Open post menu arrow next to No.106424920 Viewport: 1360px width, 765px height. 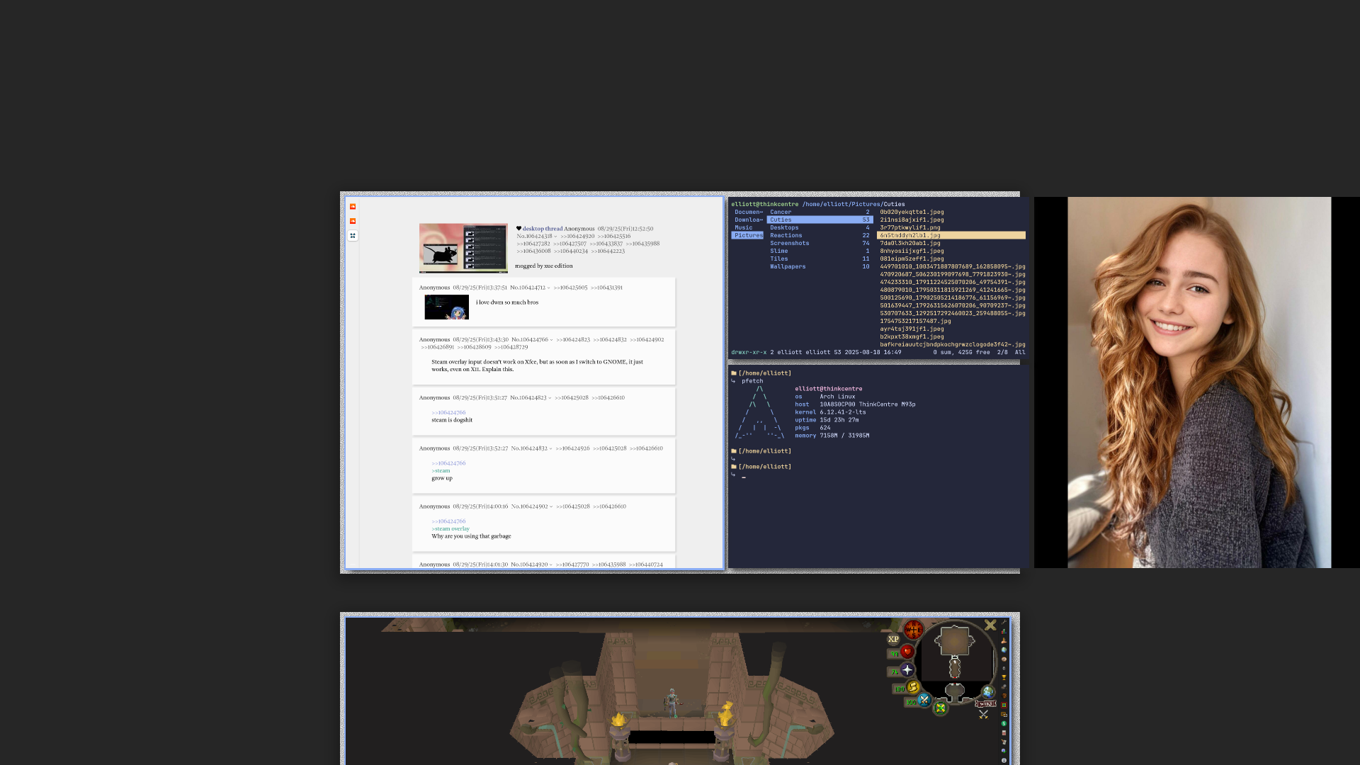click(x=550, y=565)
